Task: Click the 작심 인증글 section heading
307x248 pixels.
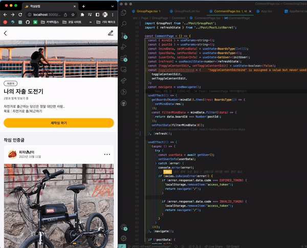Action: pos(14,140)
